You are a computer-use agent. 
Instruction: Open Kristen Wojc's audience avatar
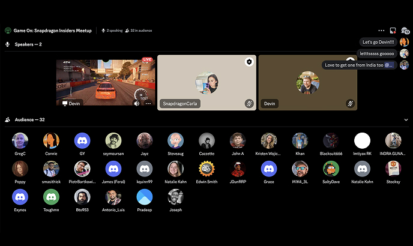[x=269, y=140]
